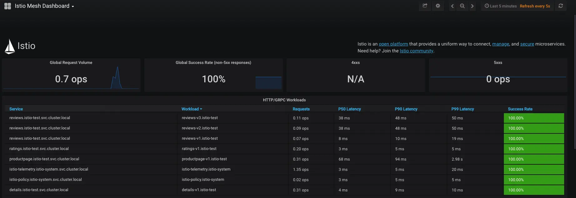Click the 1.35 ops requests value

pyautogui.click(x=301, y=170)
